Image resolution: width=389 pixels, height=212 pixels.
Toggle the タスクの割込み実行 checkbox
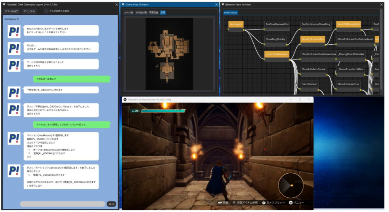[x=46, y=11]
